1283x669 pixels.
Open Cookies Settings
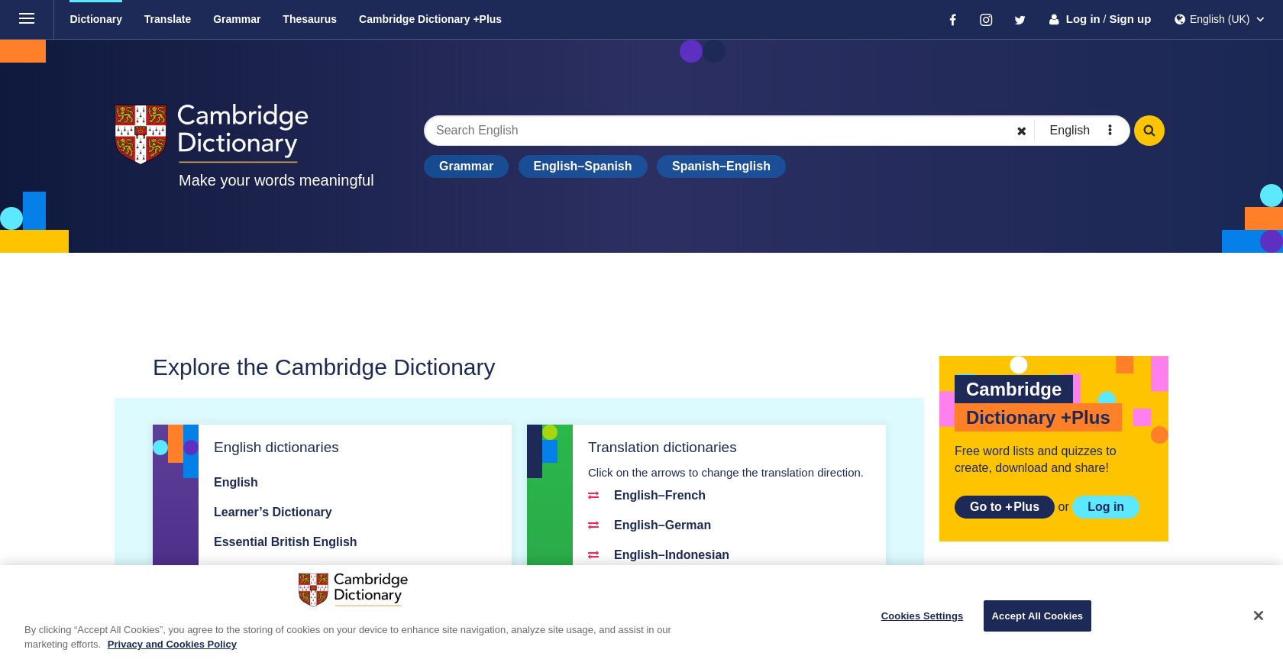(x=922, y=616)
